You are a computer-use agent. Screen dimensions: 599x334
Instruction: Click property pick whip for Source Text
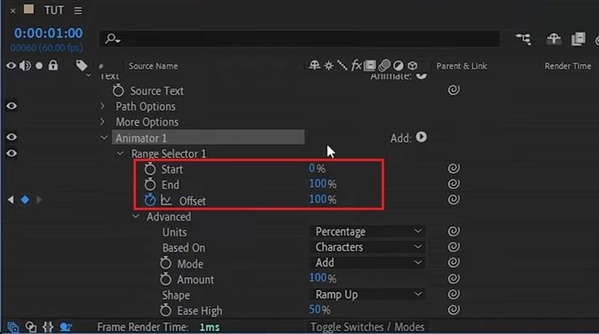(x=454, y=90)
